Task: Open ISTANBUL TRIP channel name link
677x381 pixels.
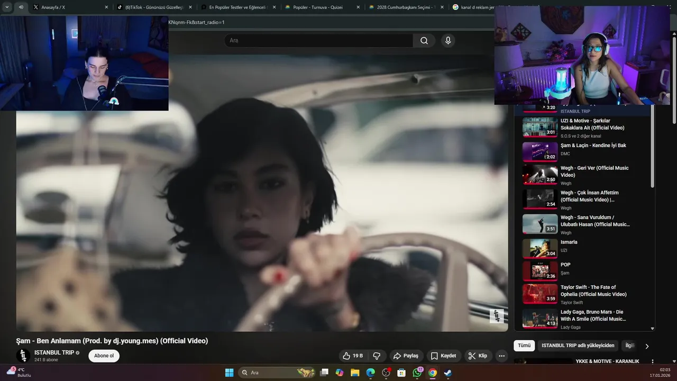Action: pos(54,352)
